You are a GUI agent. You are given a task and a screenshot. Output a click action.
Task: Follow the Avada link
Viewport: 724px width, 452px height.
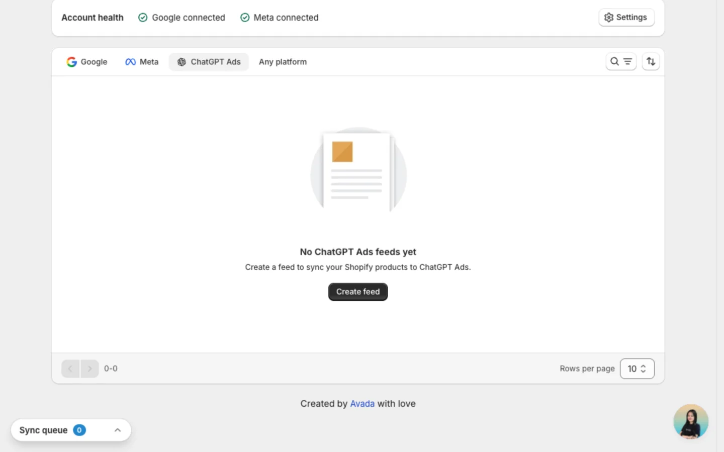tap(362, 404)
